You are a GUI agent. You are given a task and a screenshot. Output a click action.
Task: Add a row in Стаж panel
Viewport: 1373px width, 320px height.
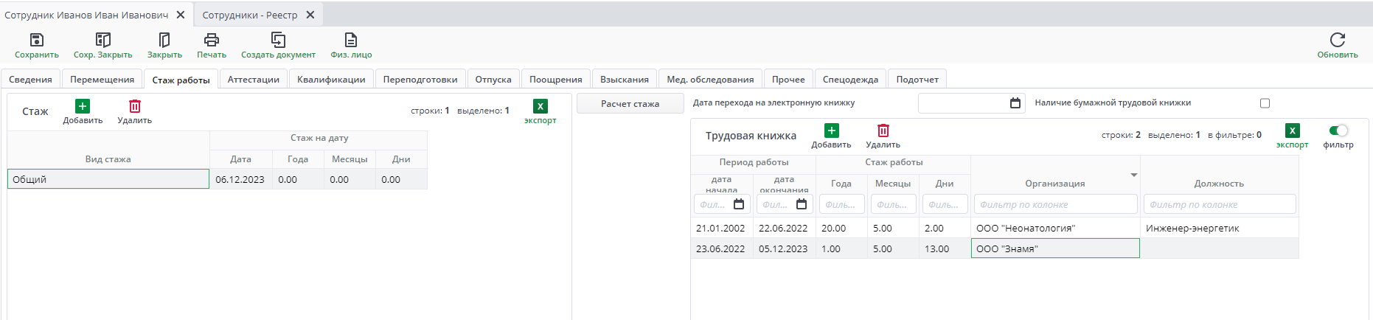pos(83,107)
